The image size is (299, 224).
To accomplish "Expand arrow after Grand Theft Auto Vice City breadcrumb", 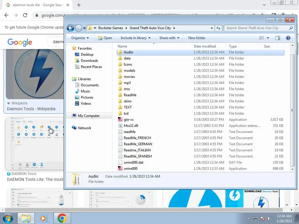I will [174, 28].
